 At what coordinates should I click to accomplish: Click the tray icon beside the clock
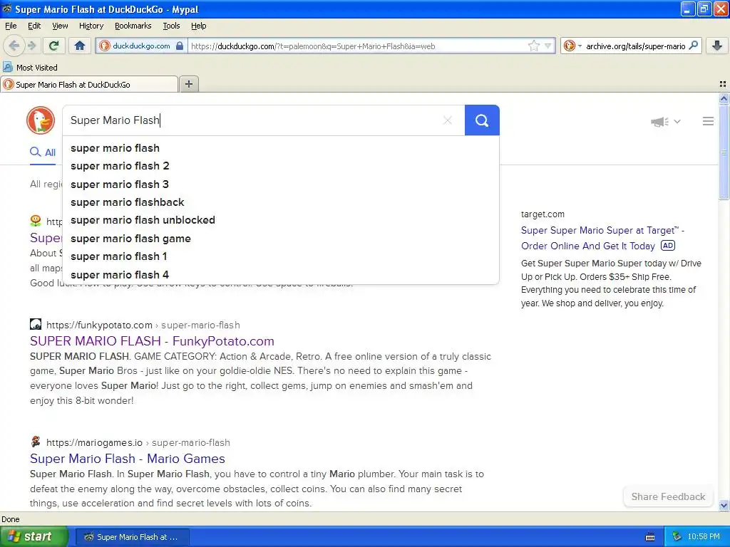pyautogui.click(x=677, y=537)
